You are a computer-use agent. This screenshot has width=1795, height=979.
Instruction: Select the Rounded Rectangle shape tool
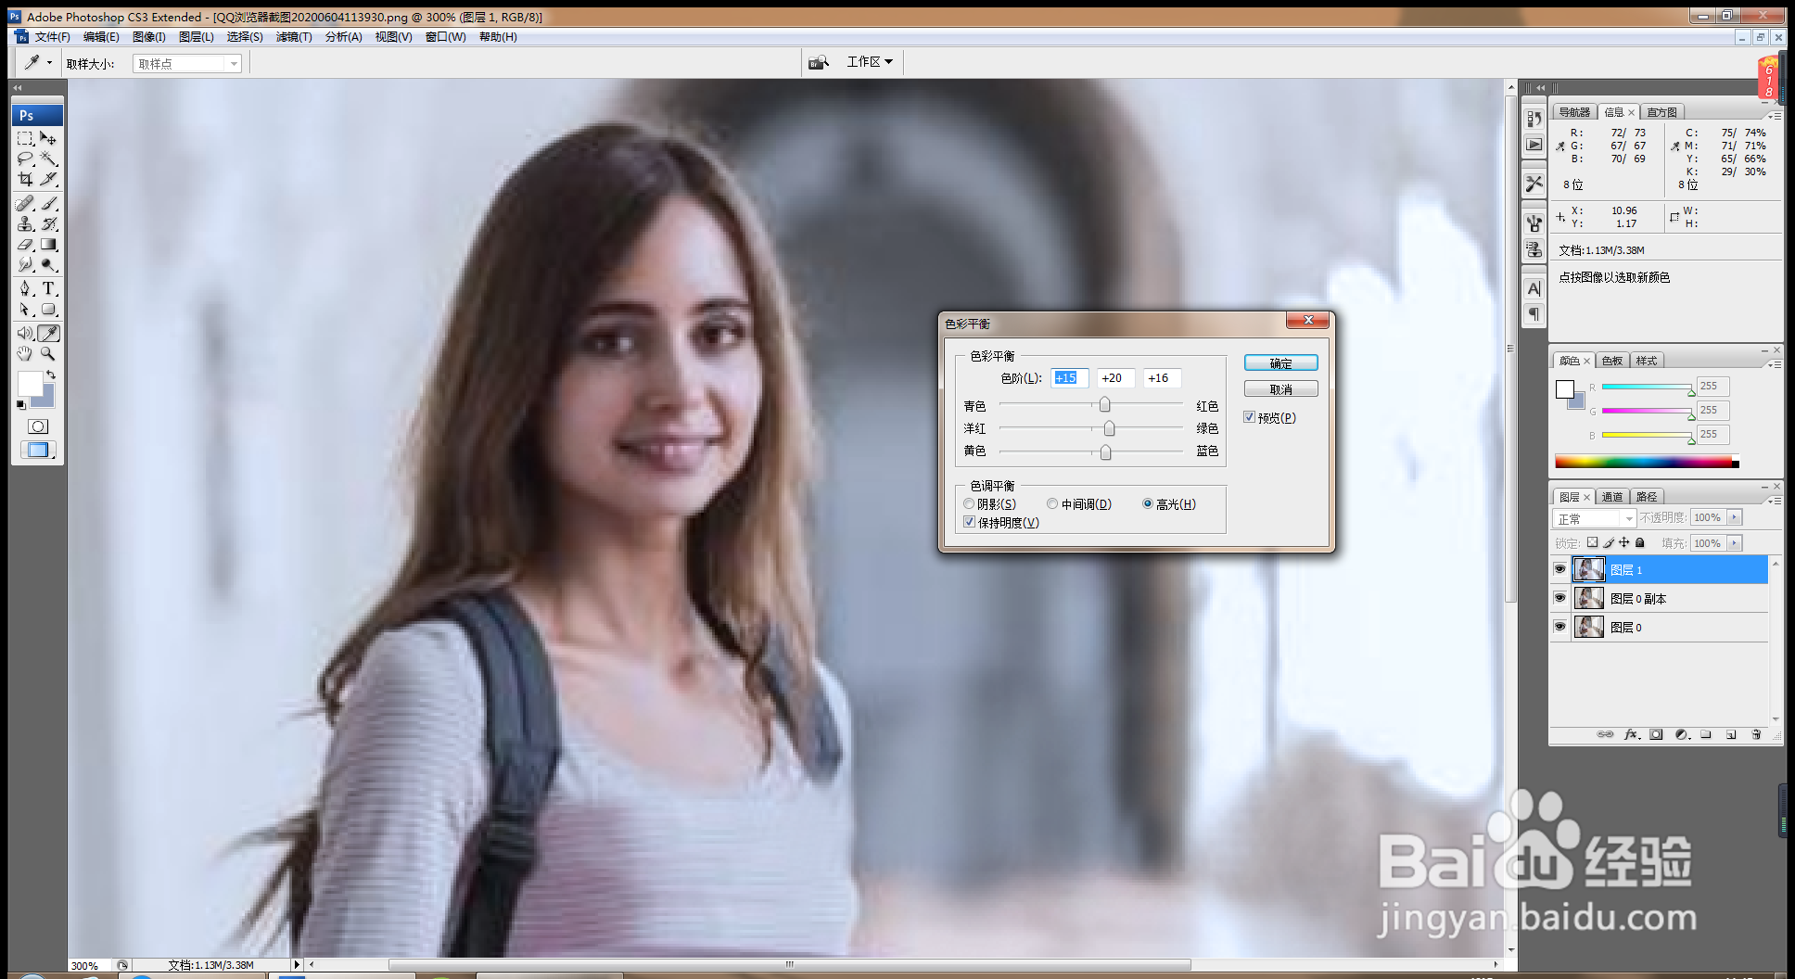pyautogui.click(x=48, y=310)
